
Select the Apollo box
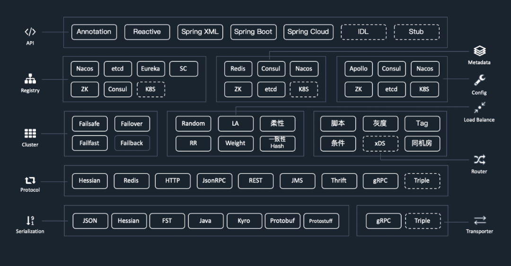[359, 69]
